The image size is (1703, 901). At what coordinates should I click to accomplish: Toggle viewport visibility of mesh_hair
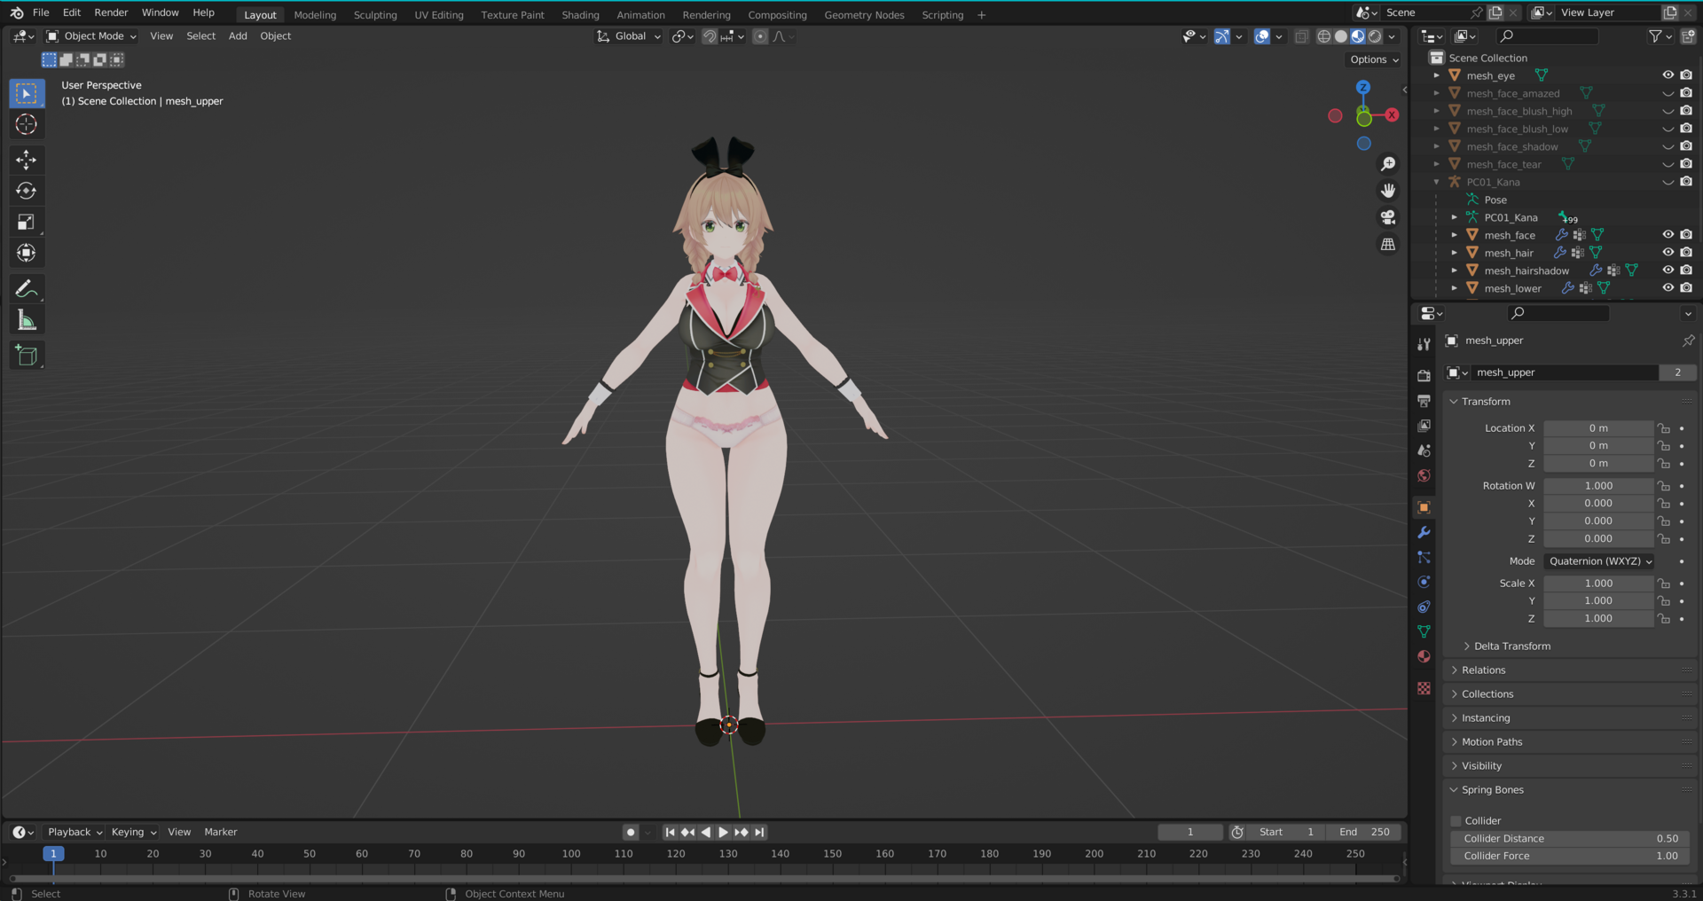[1668, 253]
